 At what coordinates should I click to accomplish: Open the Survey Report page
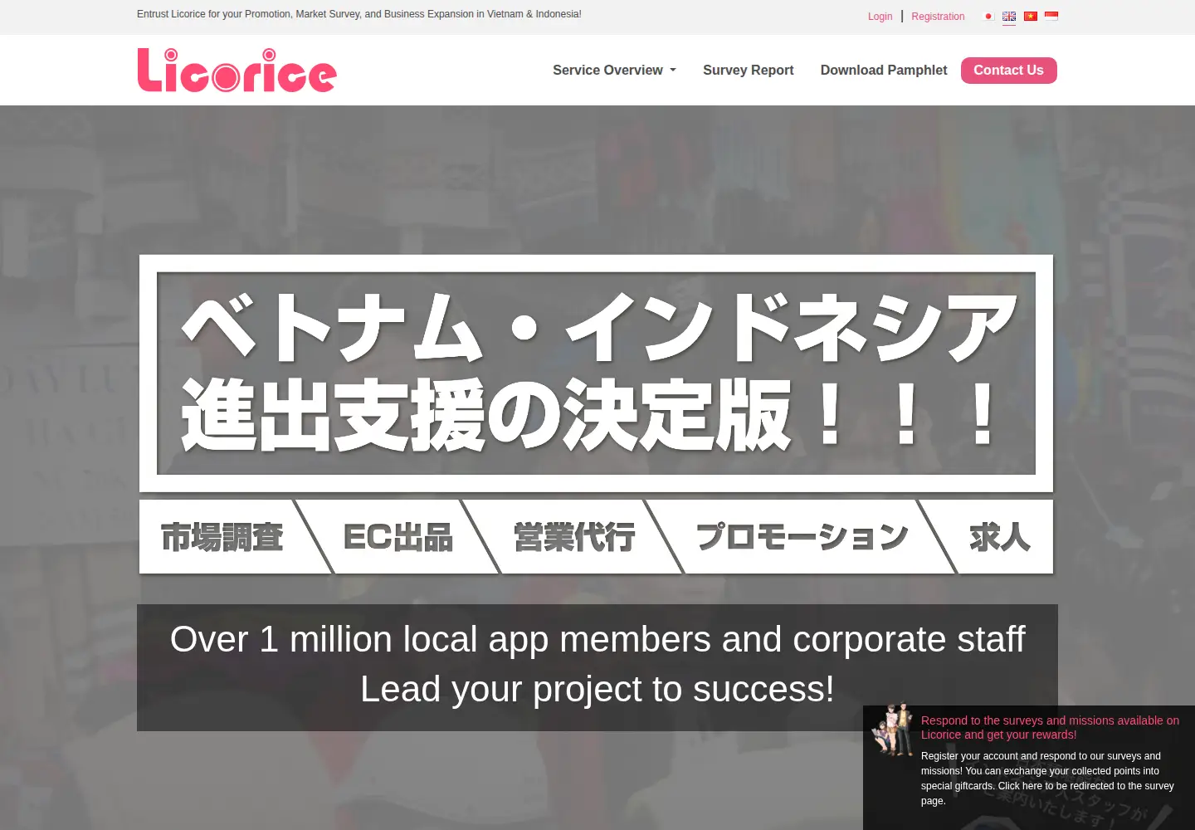tap(748, 71)
